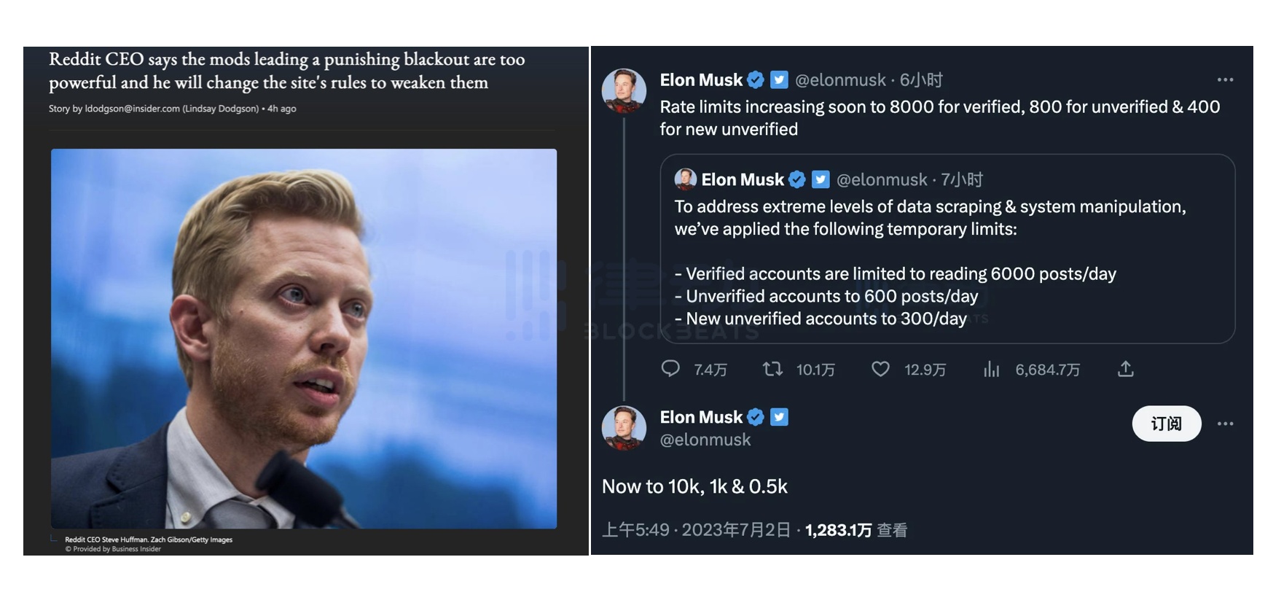Click the 订阅 subscribe button
The width and height of the screenshot is (1265, 592).
1166,424
